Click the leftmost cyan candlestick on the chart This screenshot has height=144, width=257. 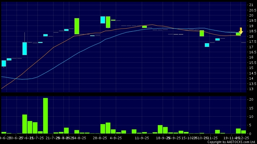4,63
